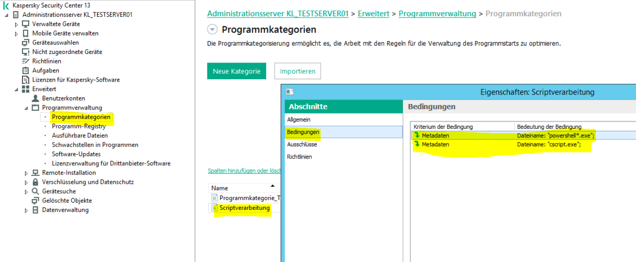Screen dimensions: 636x262
Task: Collapse the Administrationsserver KL_TESTSERVER01 tree node
Action: (6, 15)
